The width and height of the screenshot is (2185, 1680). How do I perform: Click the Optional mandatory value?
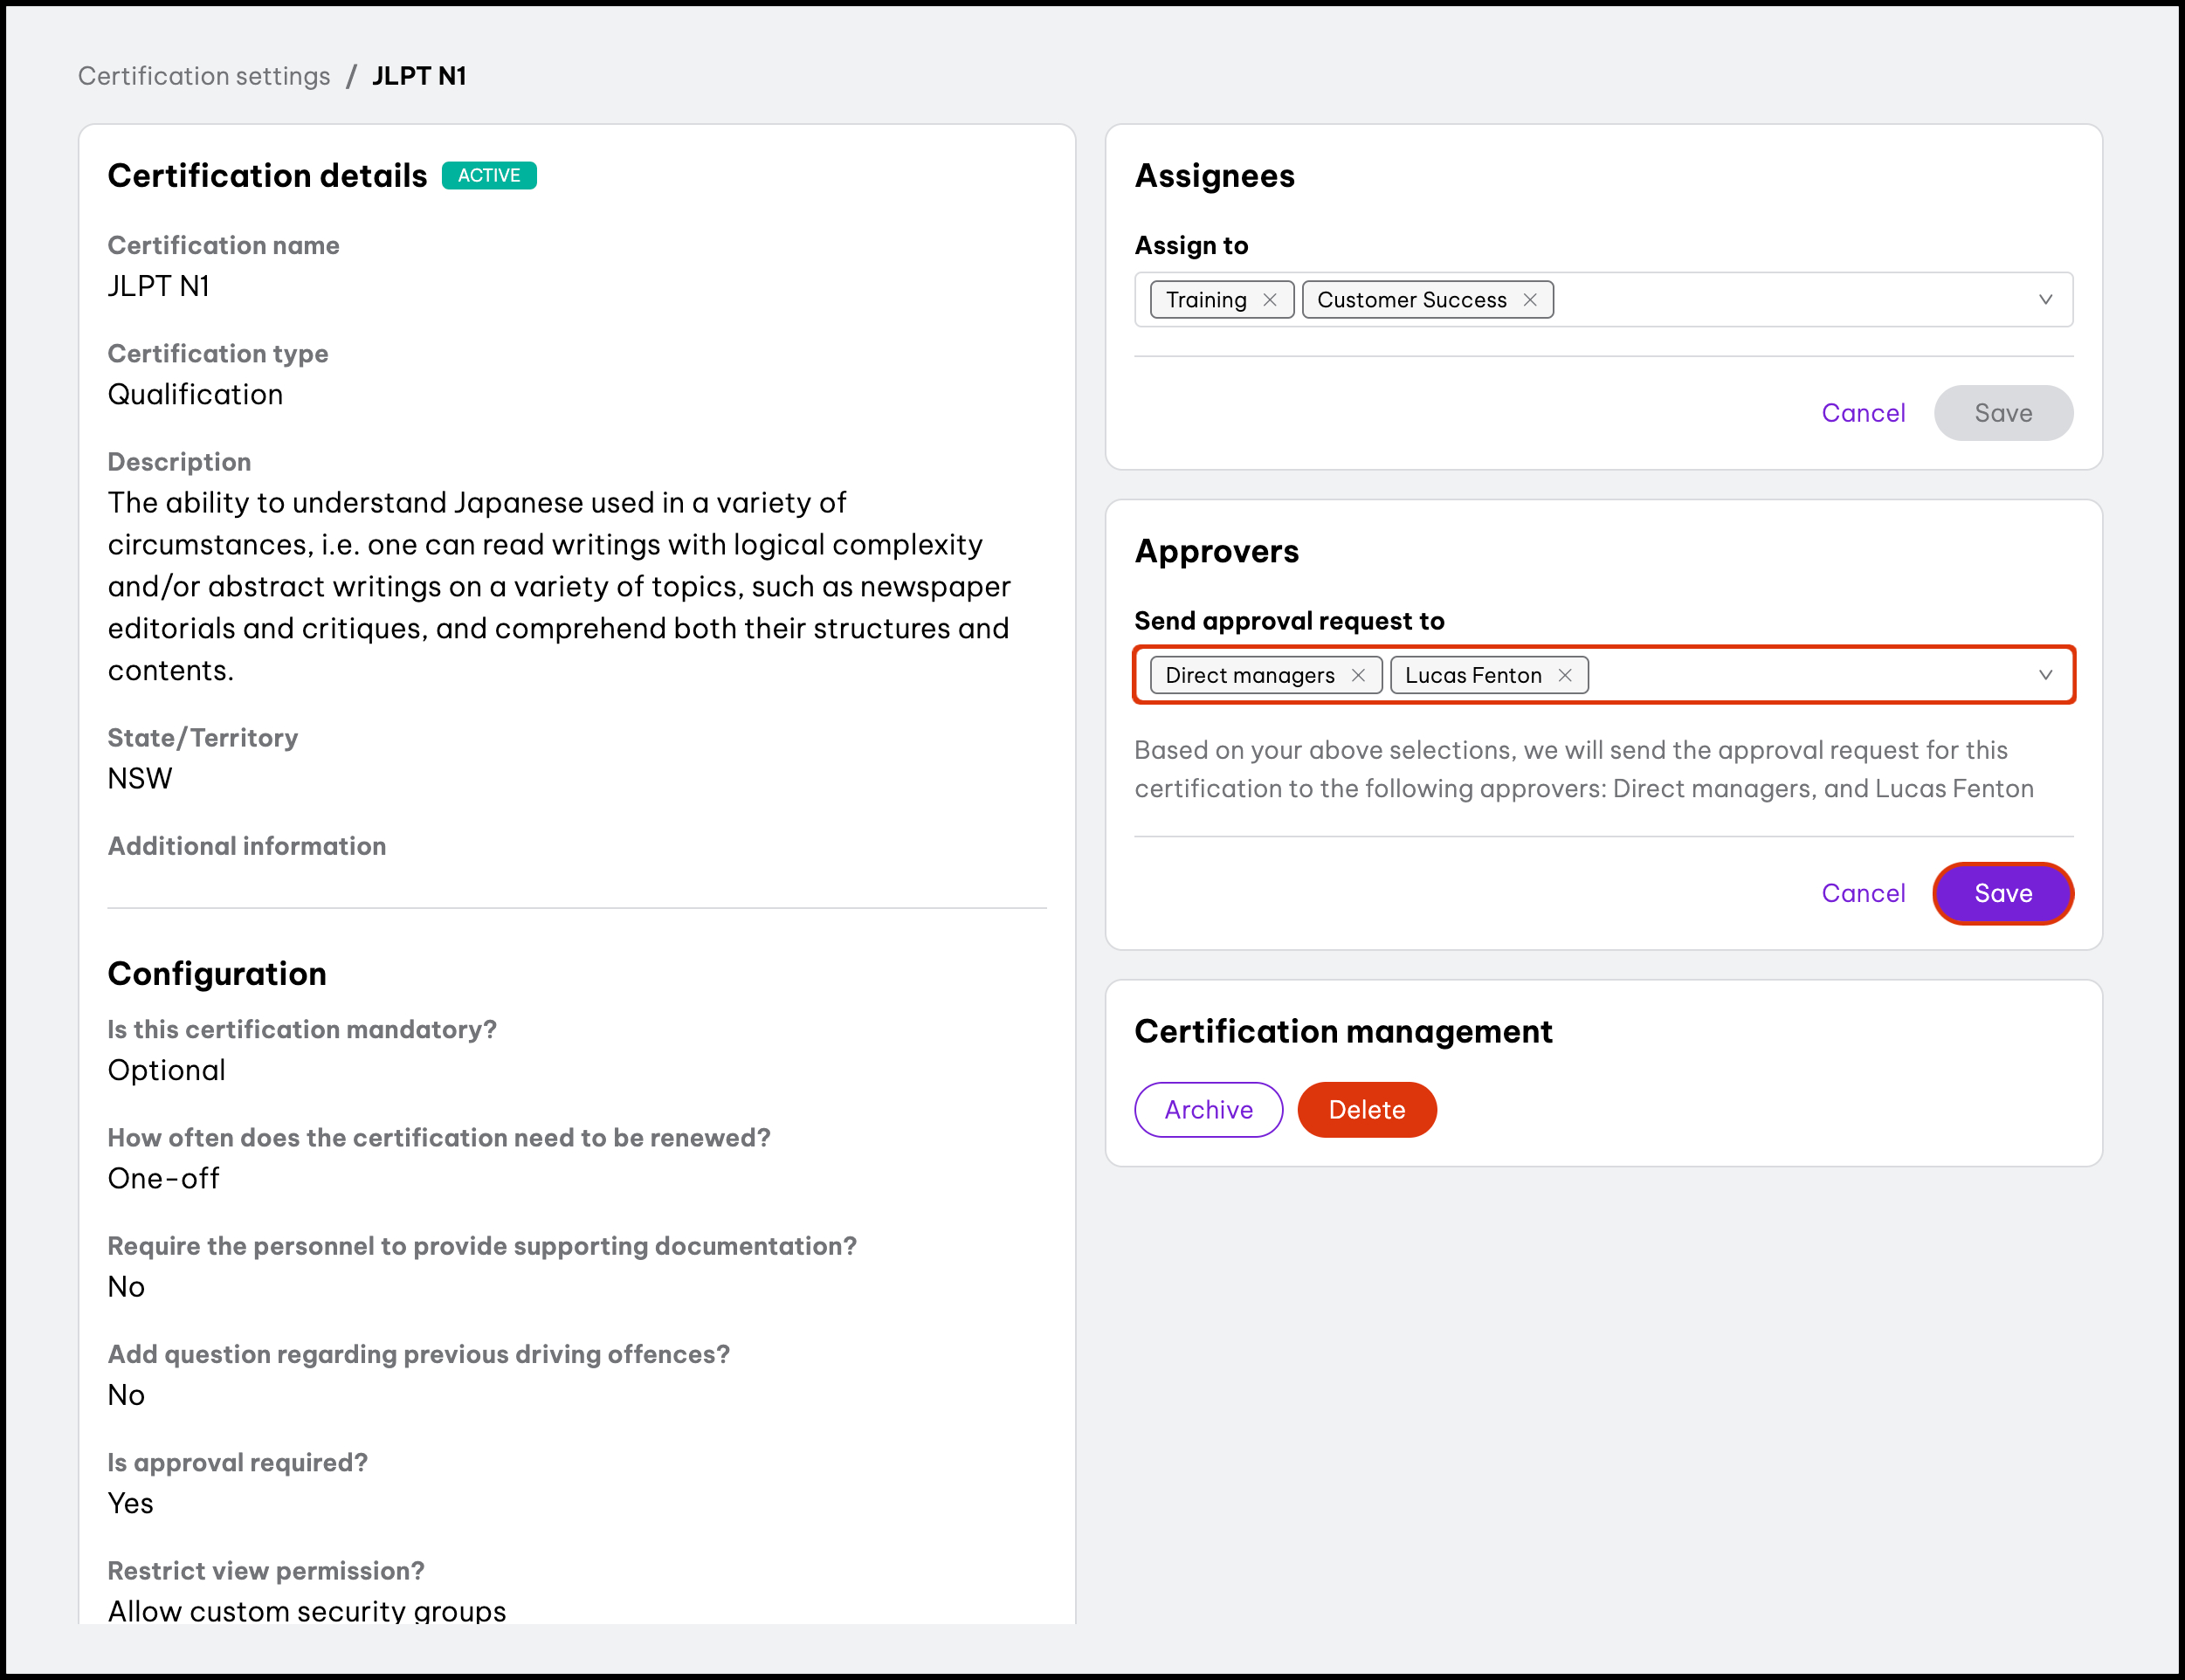pos(166,1071)
